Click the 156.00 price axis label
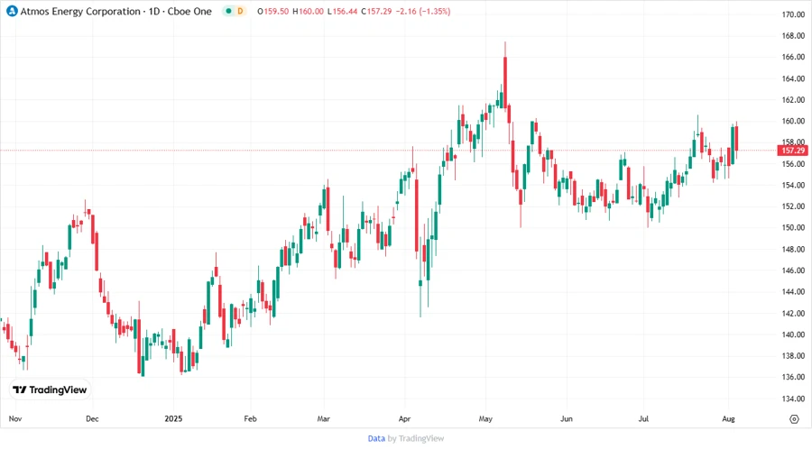The width and height of the screenshot is (812, 449). coord(793,164)
